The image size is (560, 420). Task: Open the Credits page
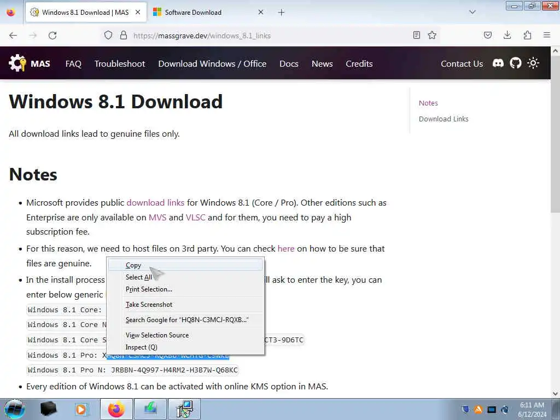click(359, 63)
